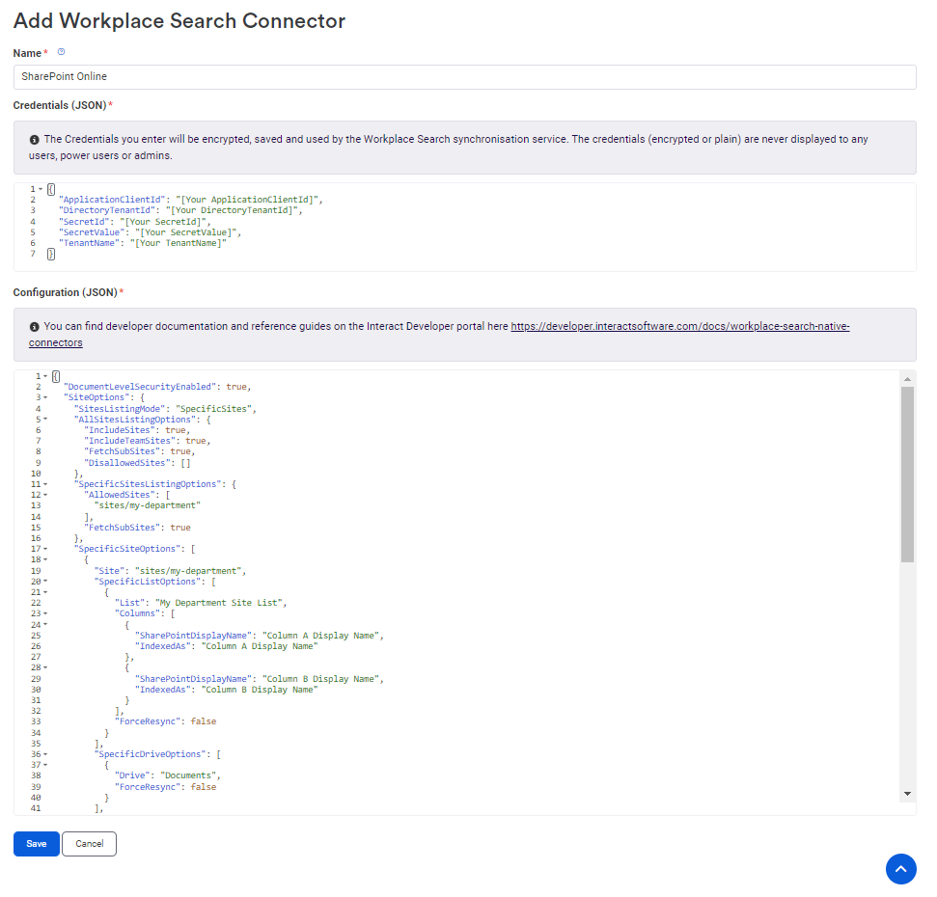The height and width of the screenshot is (897, 937).
Task: Fold the SiteOptions block at line 3
Action: [45, 397]
